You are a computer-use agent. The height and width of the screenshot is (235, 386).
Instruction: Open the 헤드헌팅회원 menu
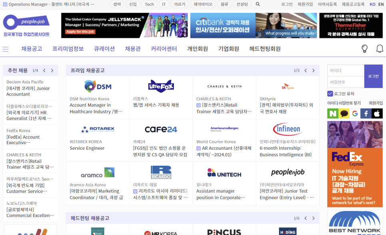[x=265, y=49]
